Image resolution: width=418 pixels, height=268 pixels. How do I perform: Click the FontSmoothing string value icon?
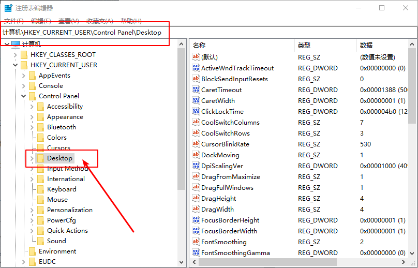196,242
